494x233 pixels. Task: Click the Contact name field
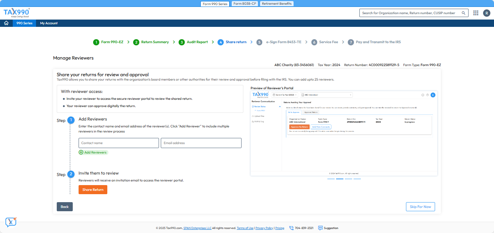[x=119, y=143]
